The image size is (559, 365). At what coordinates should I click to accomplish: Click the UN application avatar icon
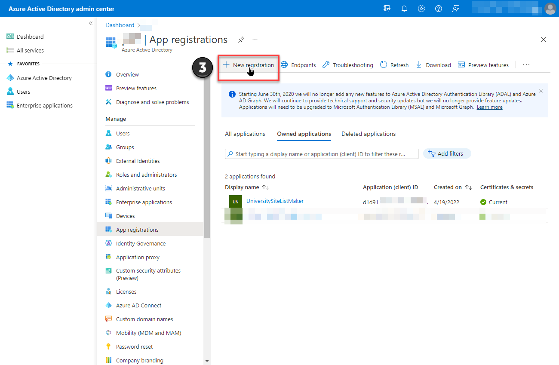point(236,202)
